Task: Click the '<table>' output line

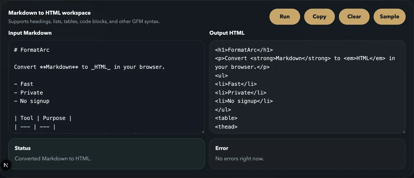Action: [226, 118]
